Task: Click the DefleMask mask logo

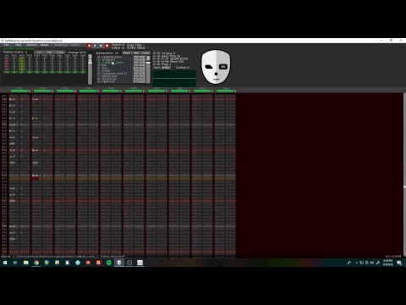Action: (x=216, y=67)
